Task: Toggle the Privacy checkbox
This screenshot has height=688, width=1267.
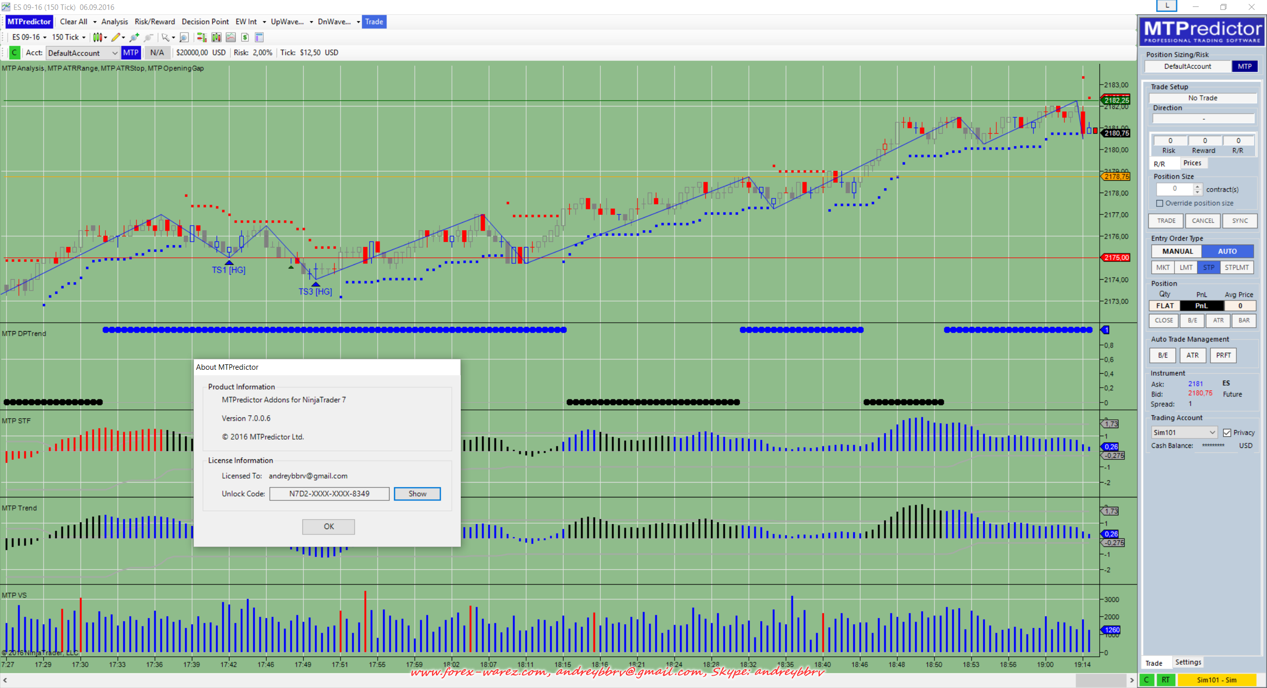Action: click(1227, 433)
